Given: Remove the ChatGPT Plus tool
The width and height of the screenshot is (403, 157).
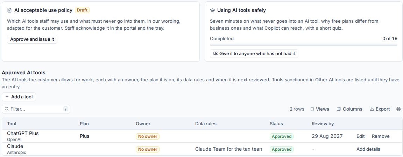Looking at the screenshot, I should [x=381, y=136].
